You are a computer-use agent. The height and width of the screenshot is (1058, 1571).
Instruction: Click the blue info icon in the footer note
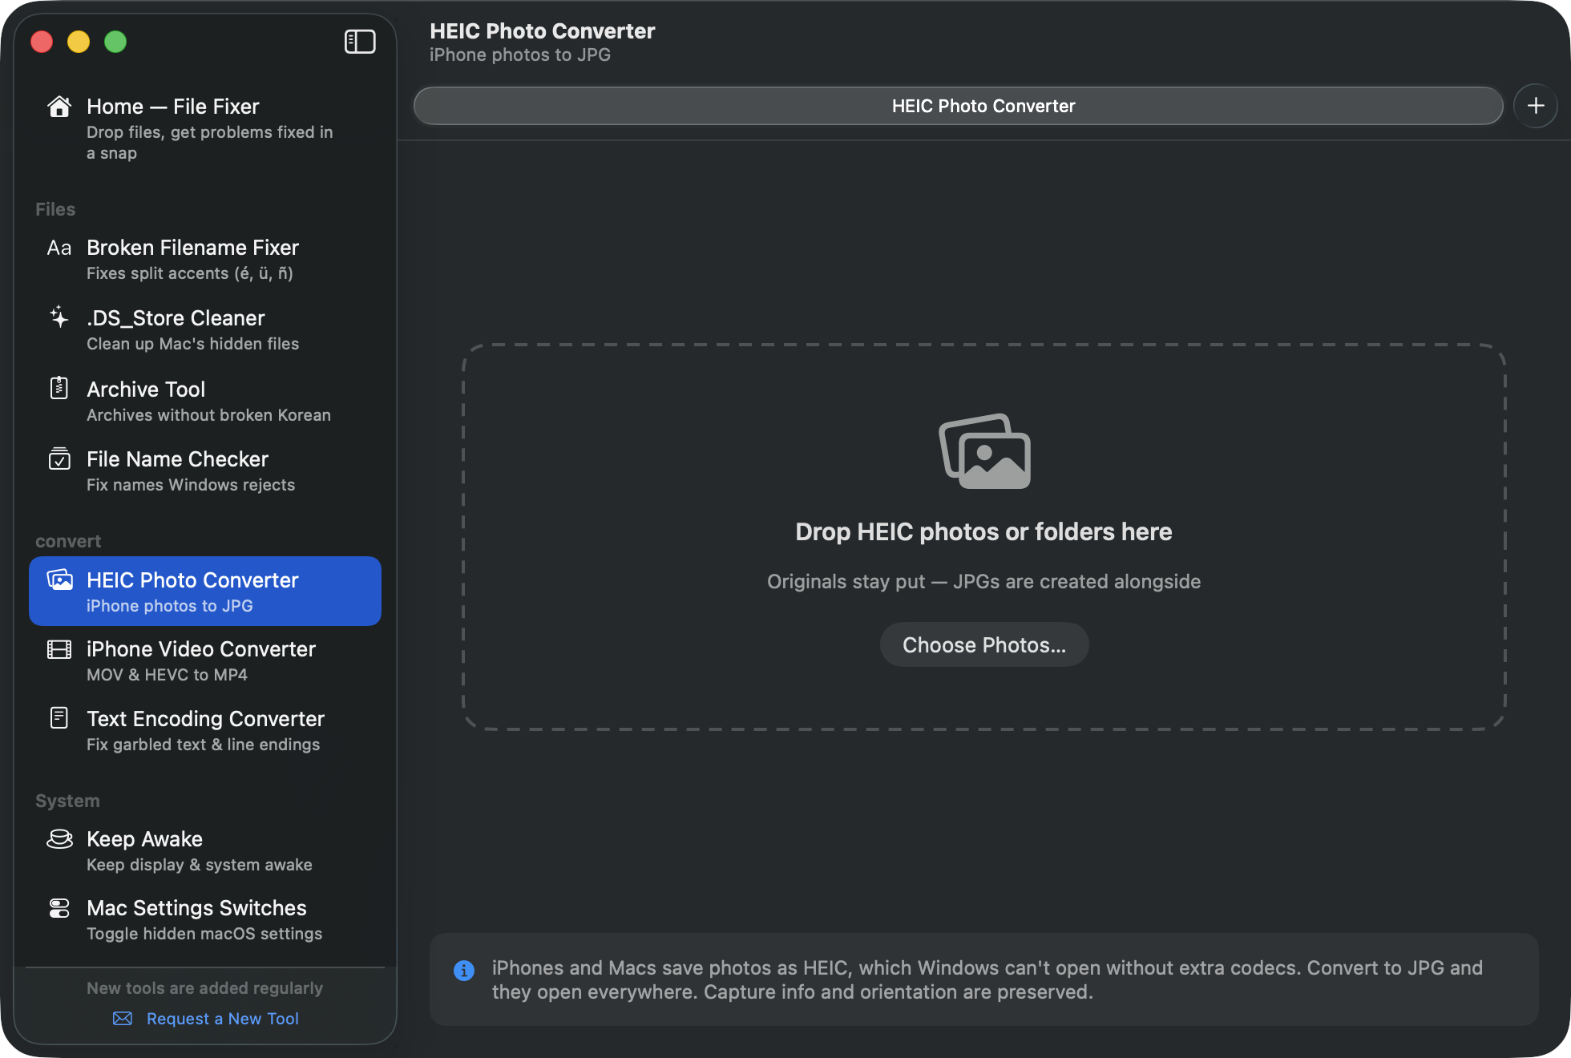(x=464, y=971)
